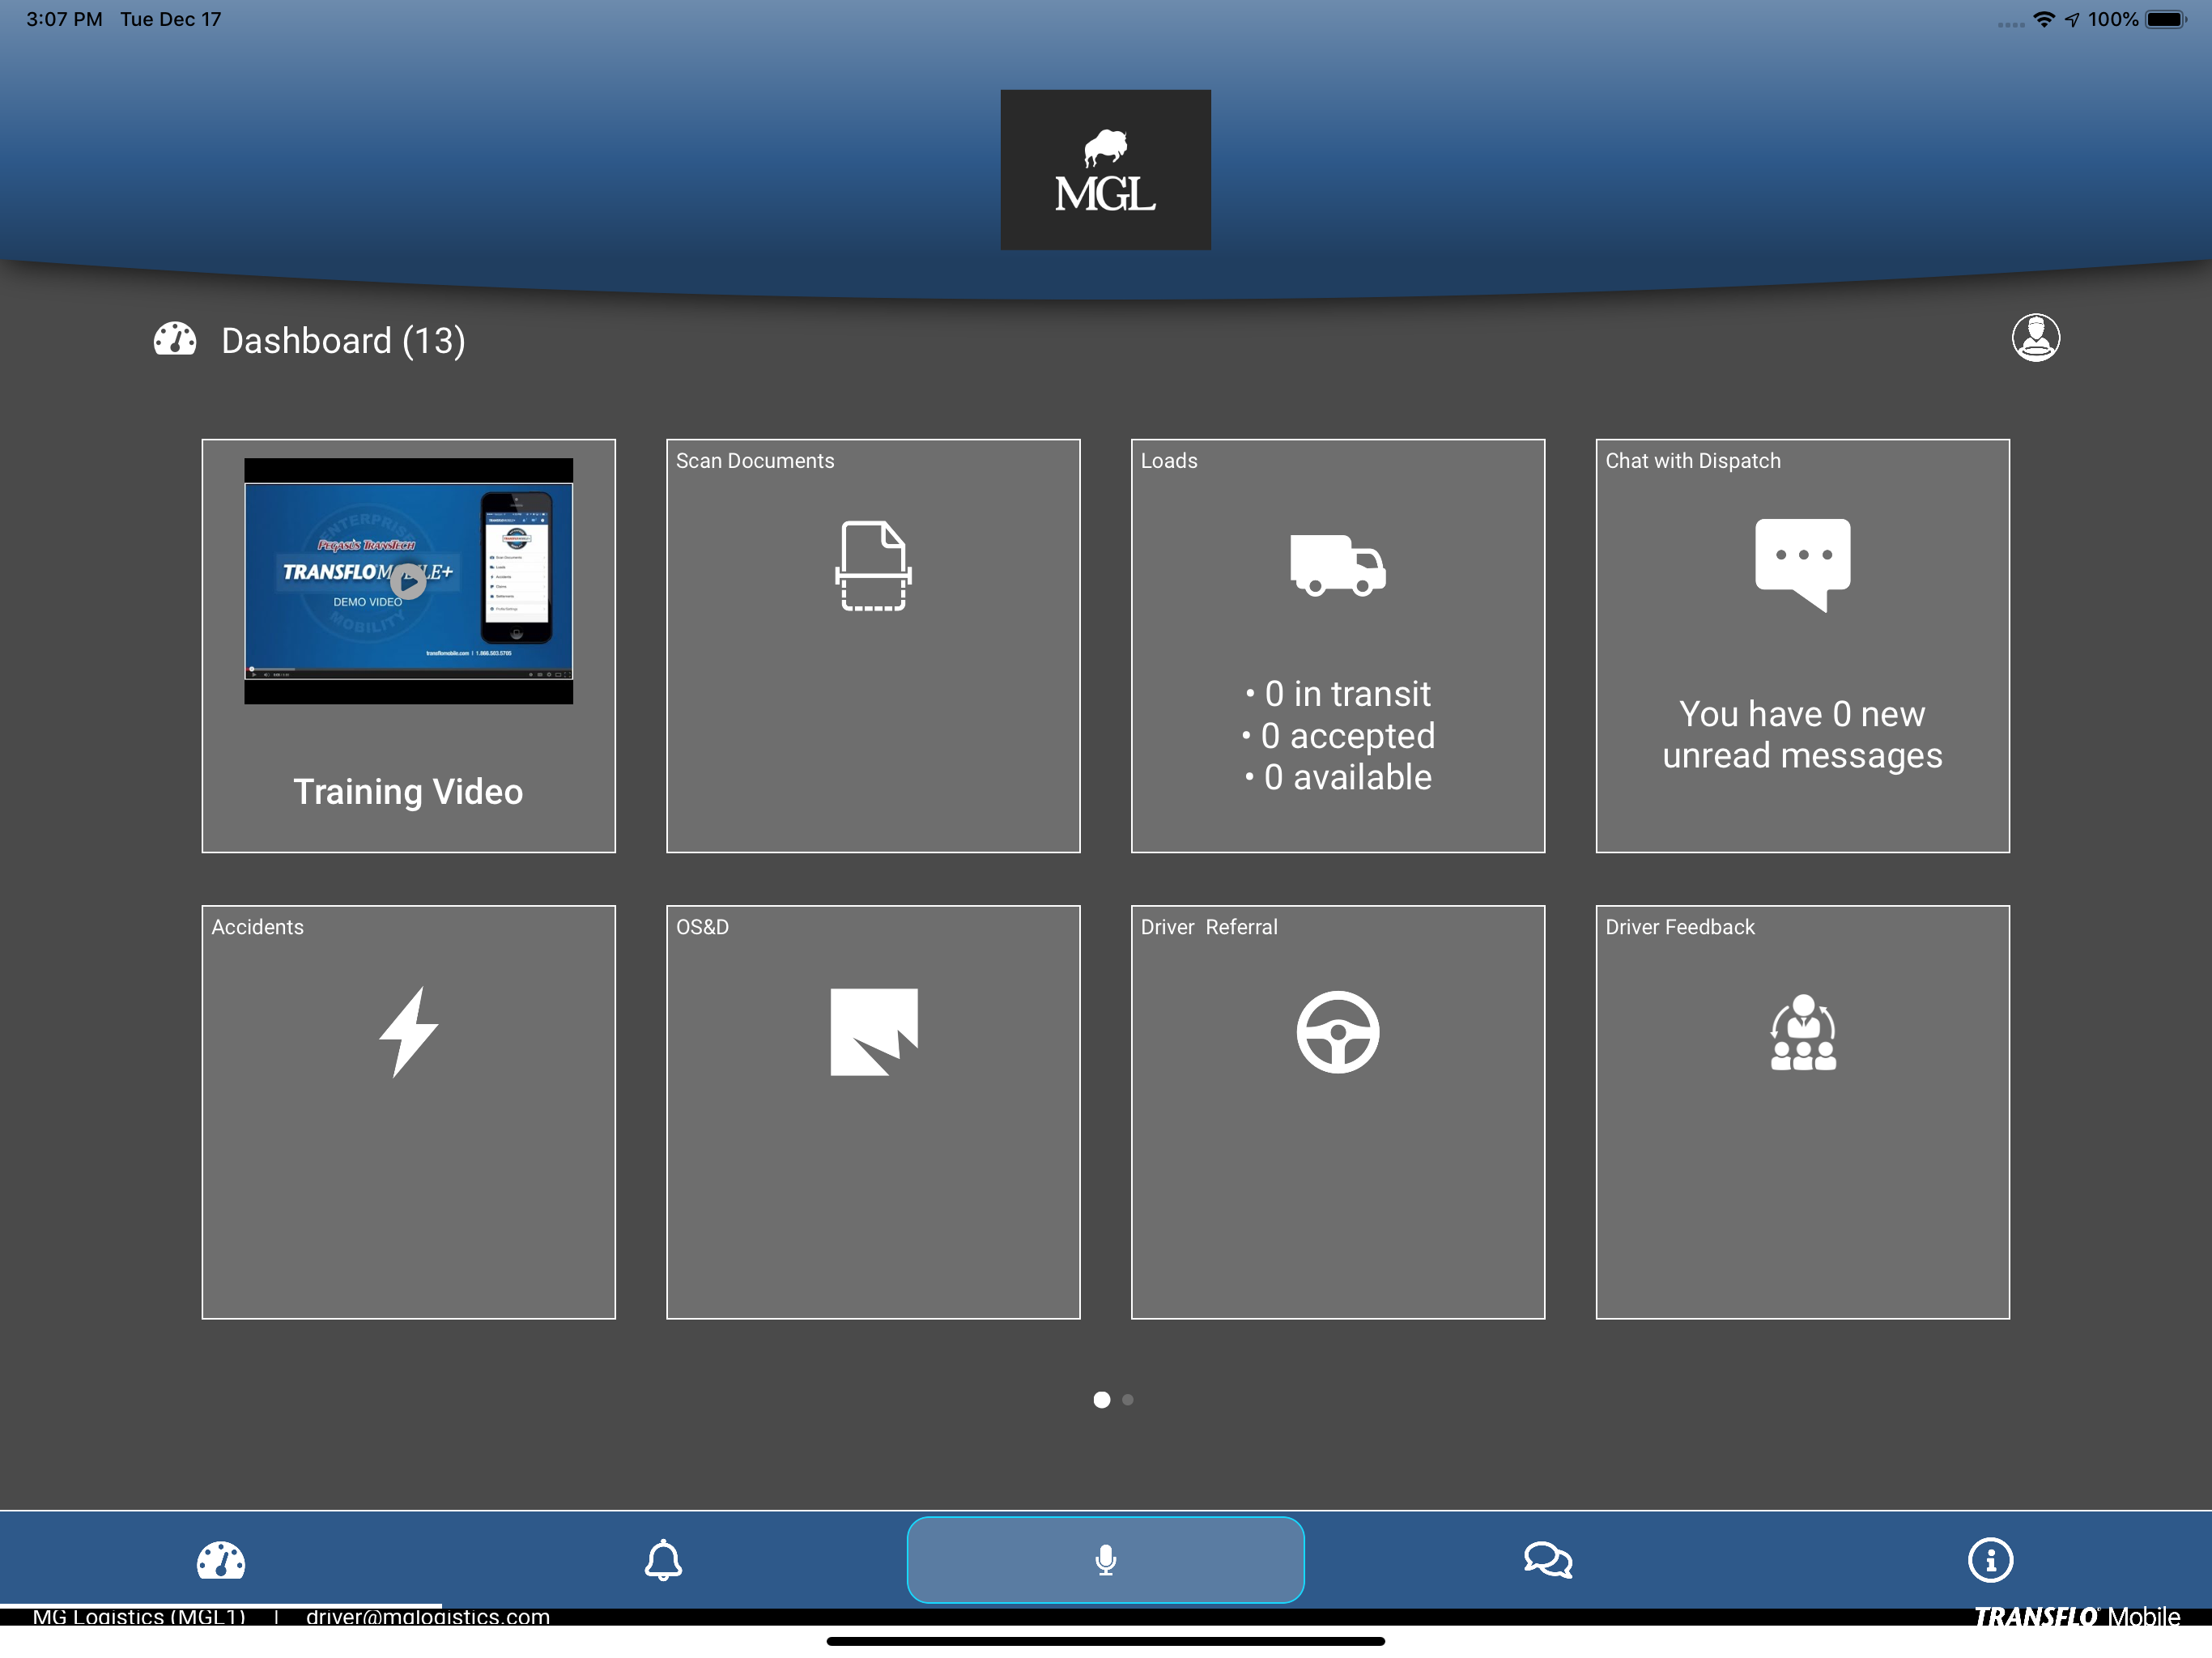Tap the OS&D damaged package icon
Screen dimensions: 2212x1658
[x=873, y=1032]
